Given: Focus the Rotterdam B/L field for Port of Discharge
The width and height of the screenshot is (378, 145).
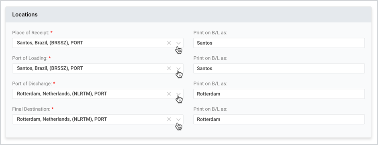Looking at the screenshot, I should 279,94.
